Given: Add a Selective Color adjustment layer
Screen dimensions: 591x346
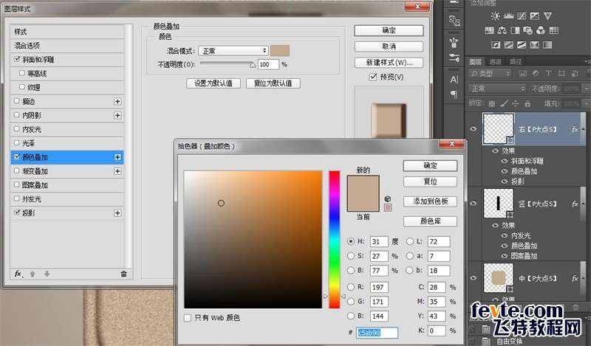Looking at the screenshot, I should coord(534,45).
